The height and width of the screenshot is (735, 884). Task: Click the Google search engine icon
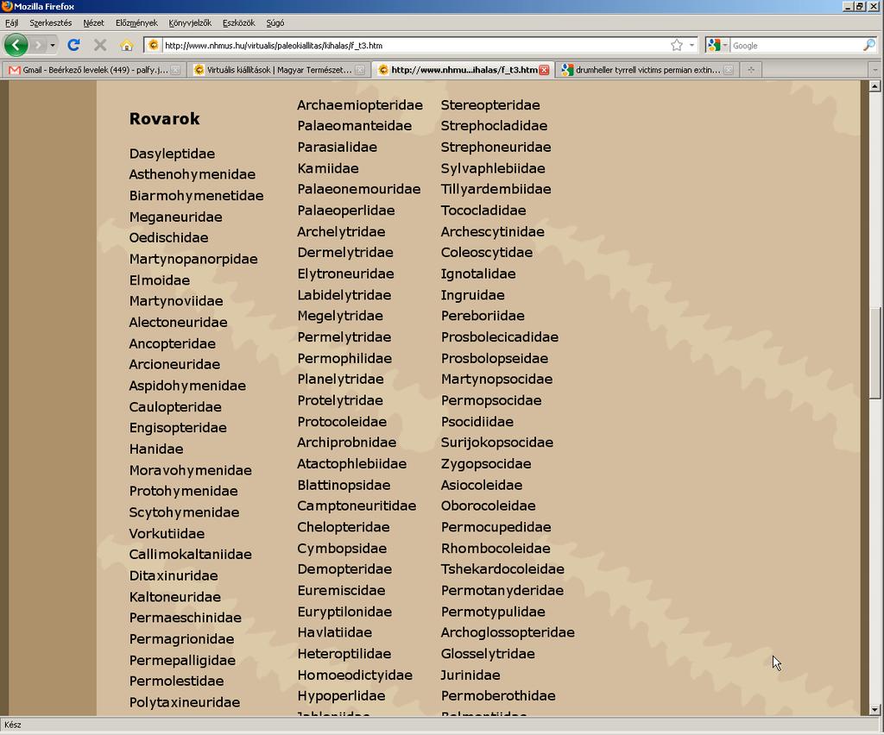[714, 45]
